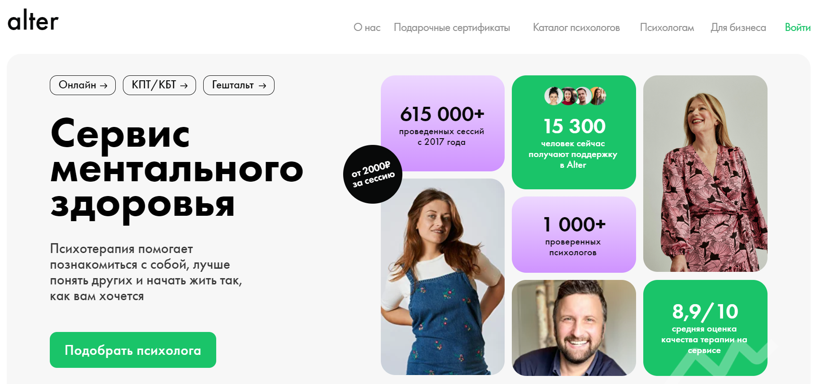Click the photo of the smiling bearded man
820x384 pixels.
pos(574,328)
